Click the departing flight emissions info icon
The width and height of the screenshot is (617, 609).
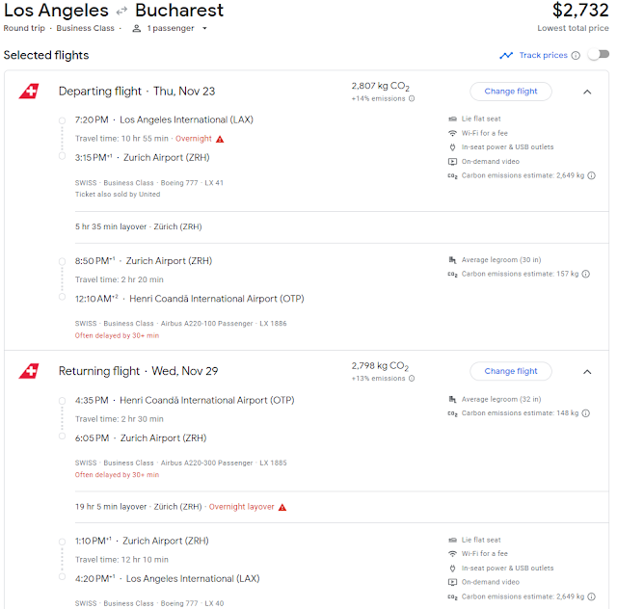click(x=412, y=98)
